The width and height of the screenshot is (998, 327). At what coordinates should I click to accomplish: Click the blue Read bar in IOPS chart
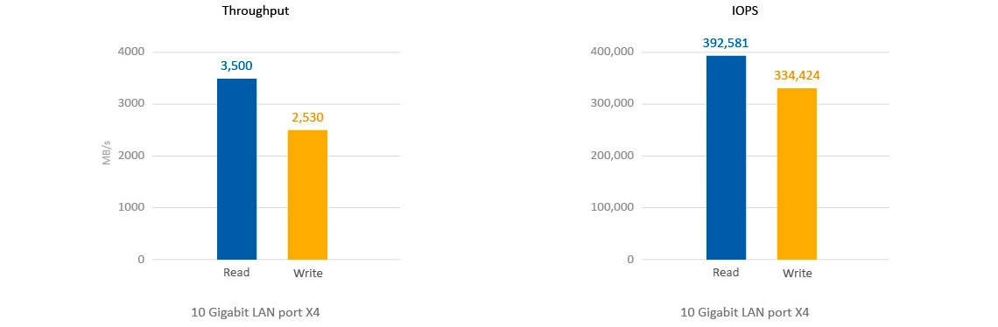[727, 157]
